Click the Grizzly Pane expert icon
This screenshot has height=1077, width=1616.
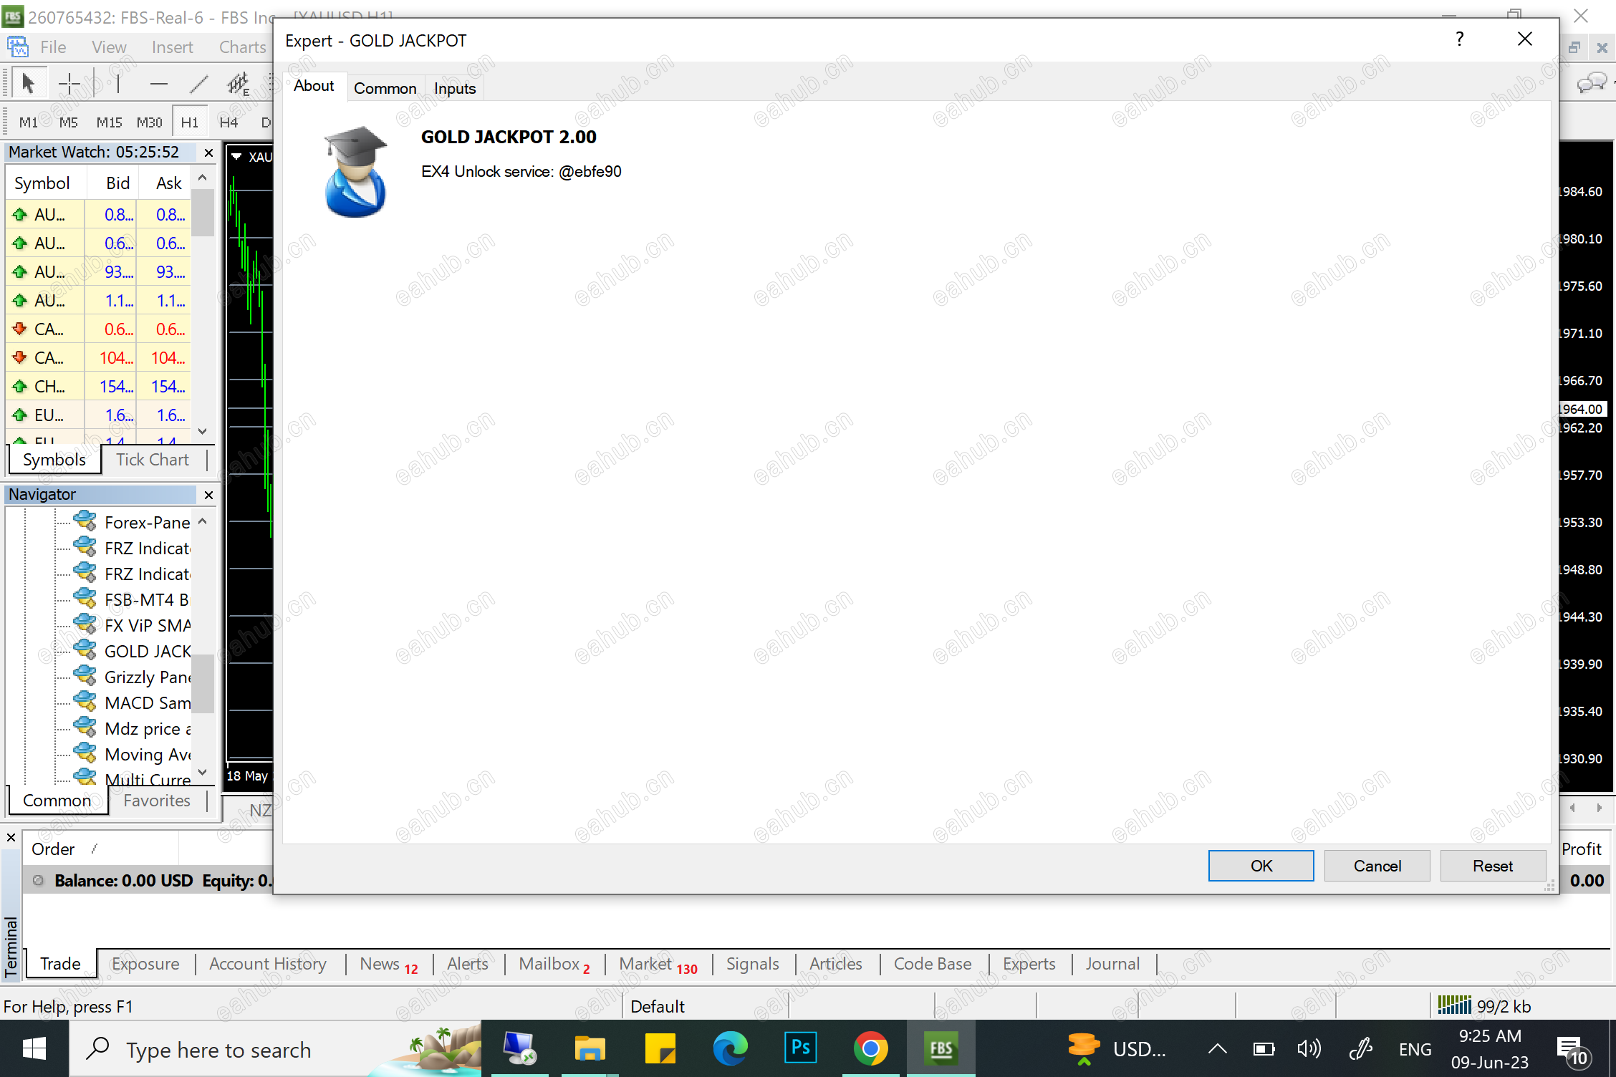(85, 676)
